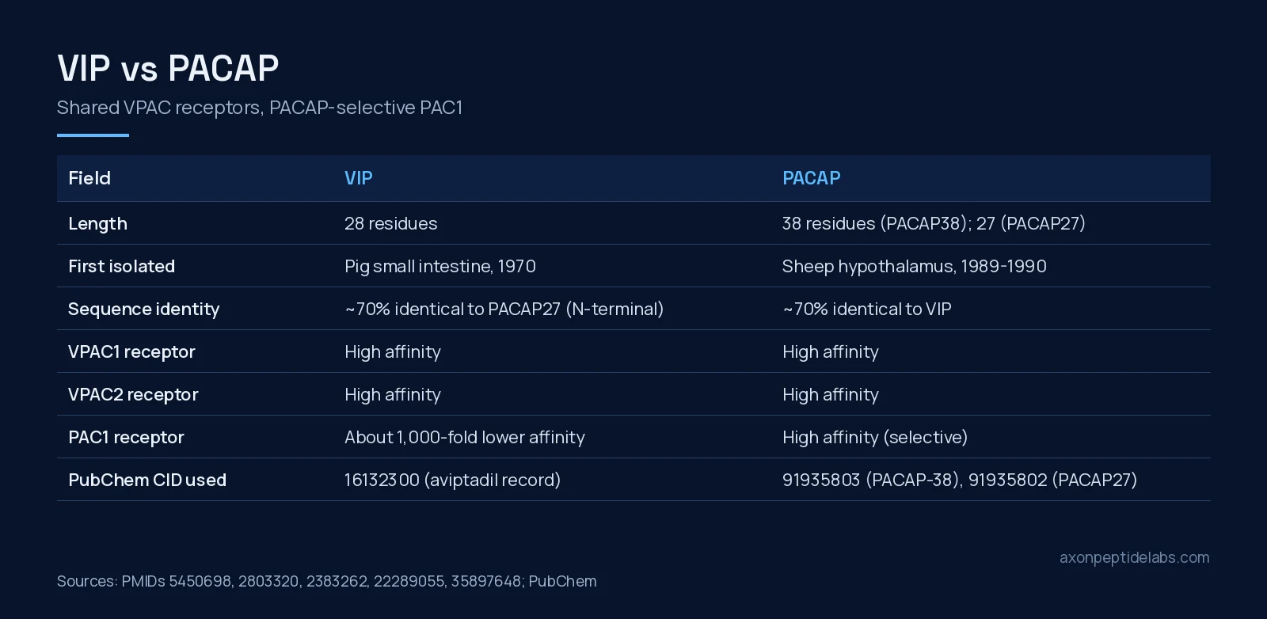Select the subtitle 'Shared VPAC receptors, PACAP-selective PAC1'
This screenshot has height=619, width=1267.
(x=260, y=108)
